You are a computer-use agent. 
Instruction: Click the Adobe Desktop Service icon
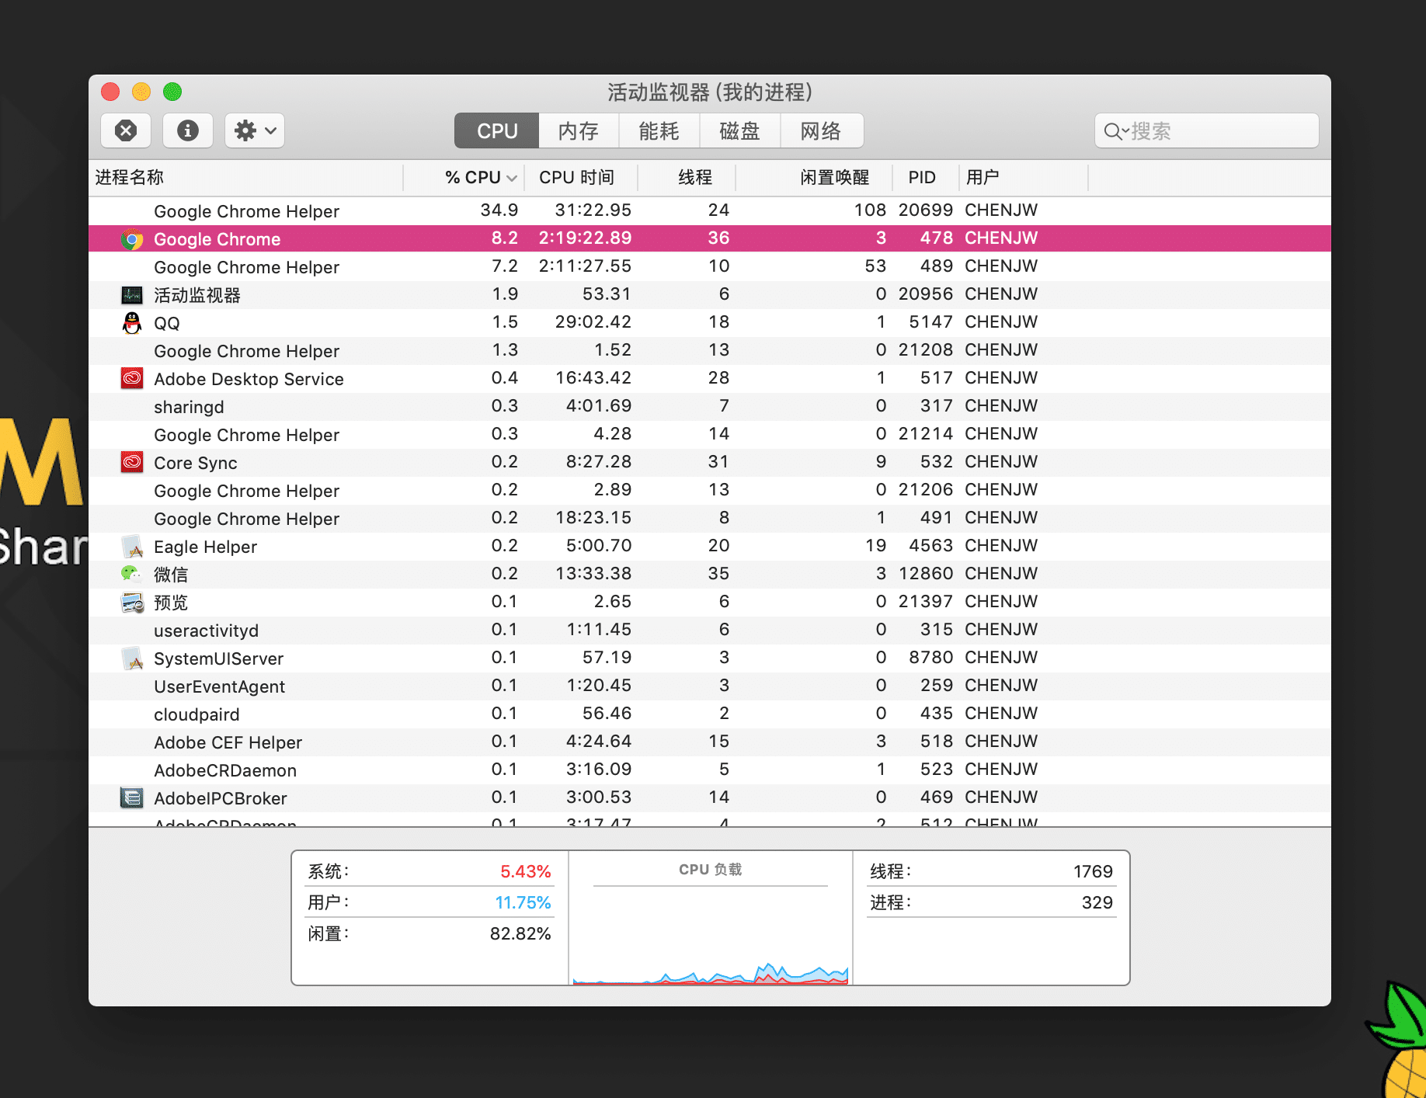(132, 379)
